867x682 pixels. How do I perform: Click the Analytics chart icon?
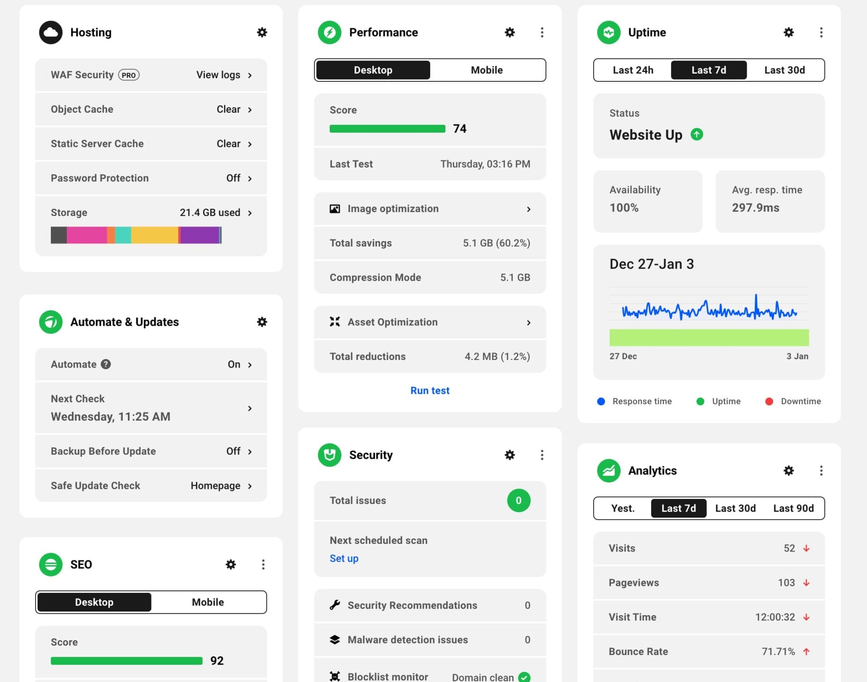pos(608,471)
